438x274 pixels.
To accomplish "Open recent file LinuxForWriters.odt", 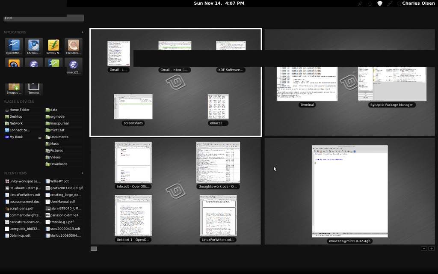I will pyautogui.click(x=25, y=195).
